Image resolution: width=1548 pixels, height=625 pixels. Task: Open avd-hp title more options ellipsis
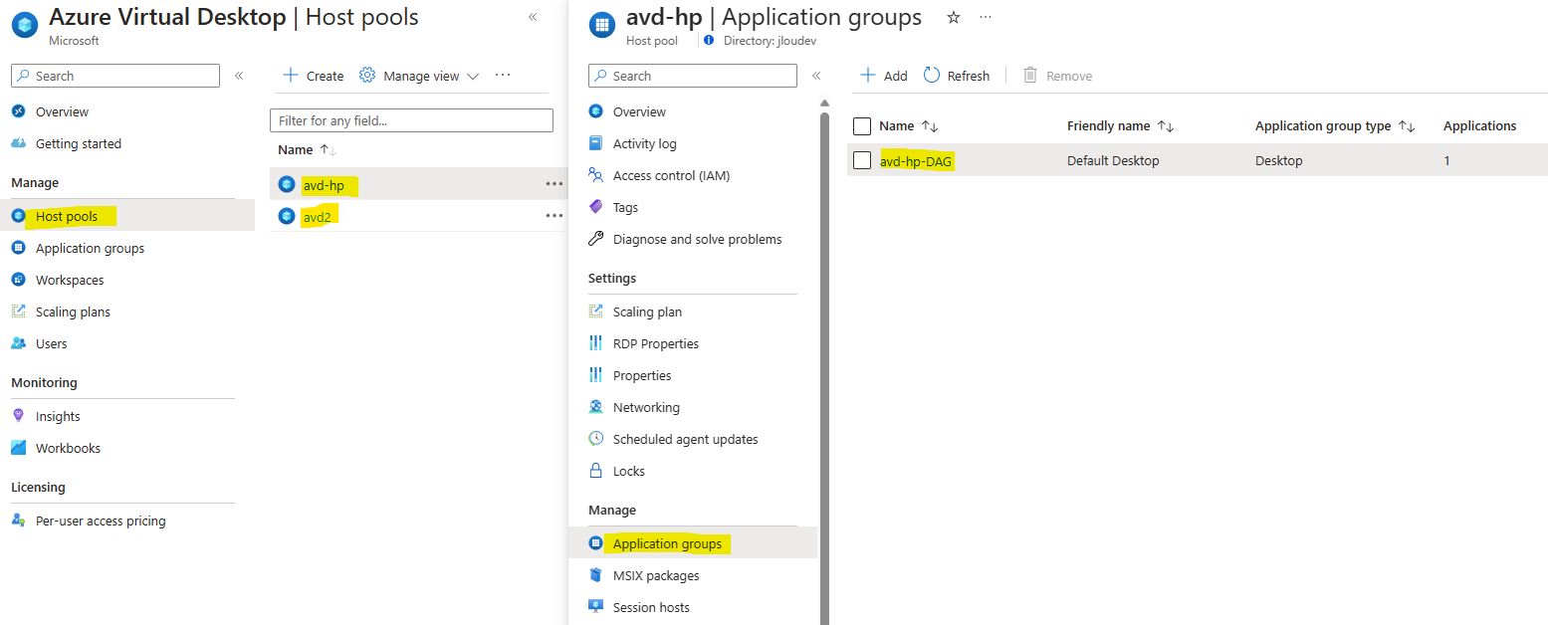coord(986,17)
